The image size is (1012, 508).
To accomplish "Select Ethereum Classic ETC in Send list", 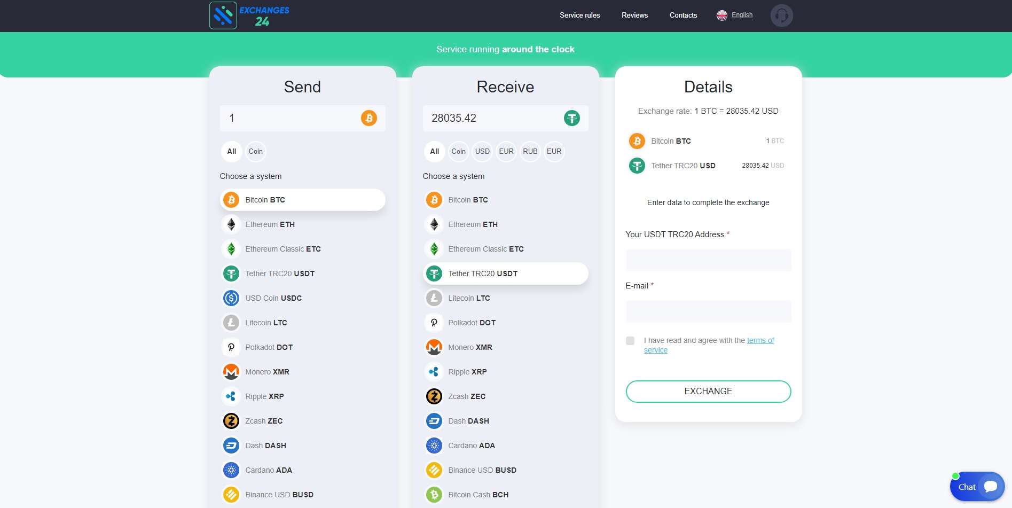I will point(302,249).
